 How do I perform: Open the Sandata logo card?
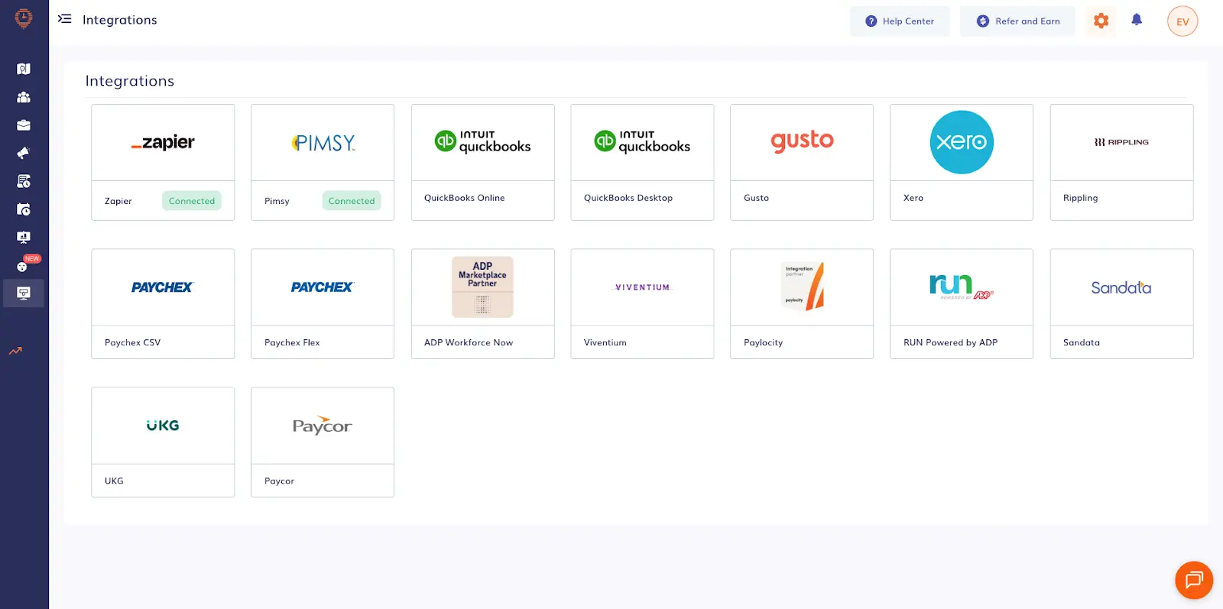click(x=1121, y=287)
